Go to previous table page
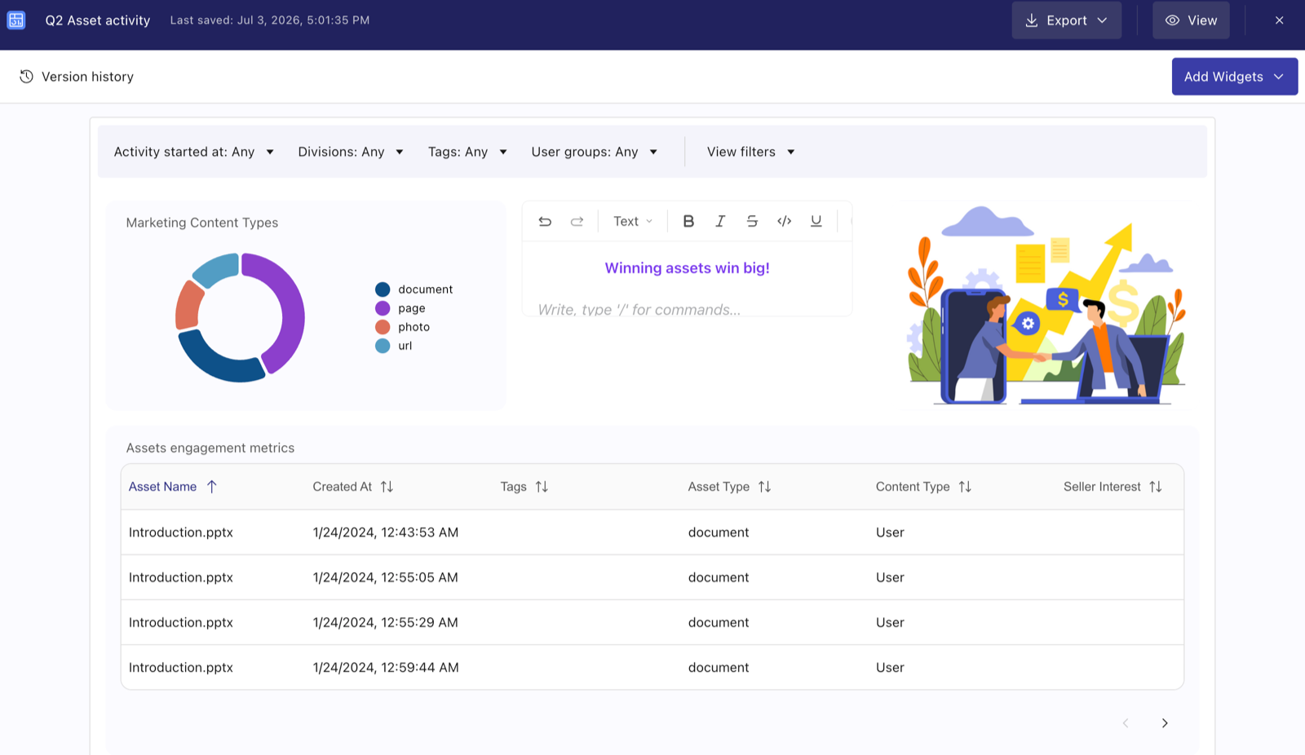The width and height of the screenshot is (1305, 755). [x=1126, y=723]
